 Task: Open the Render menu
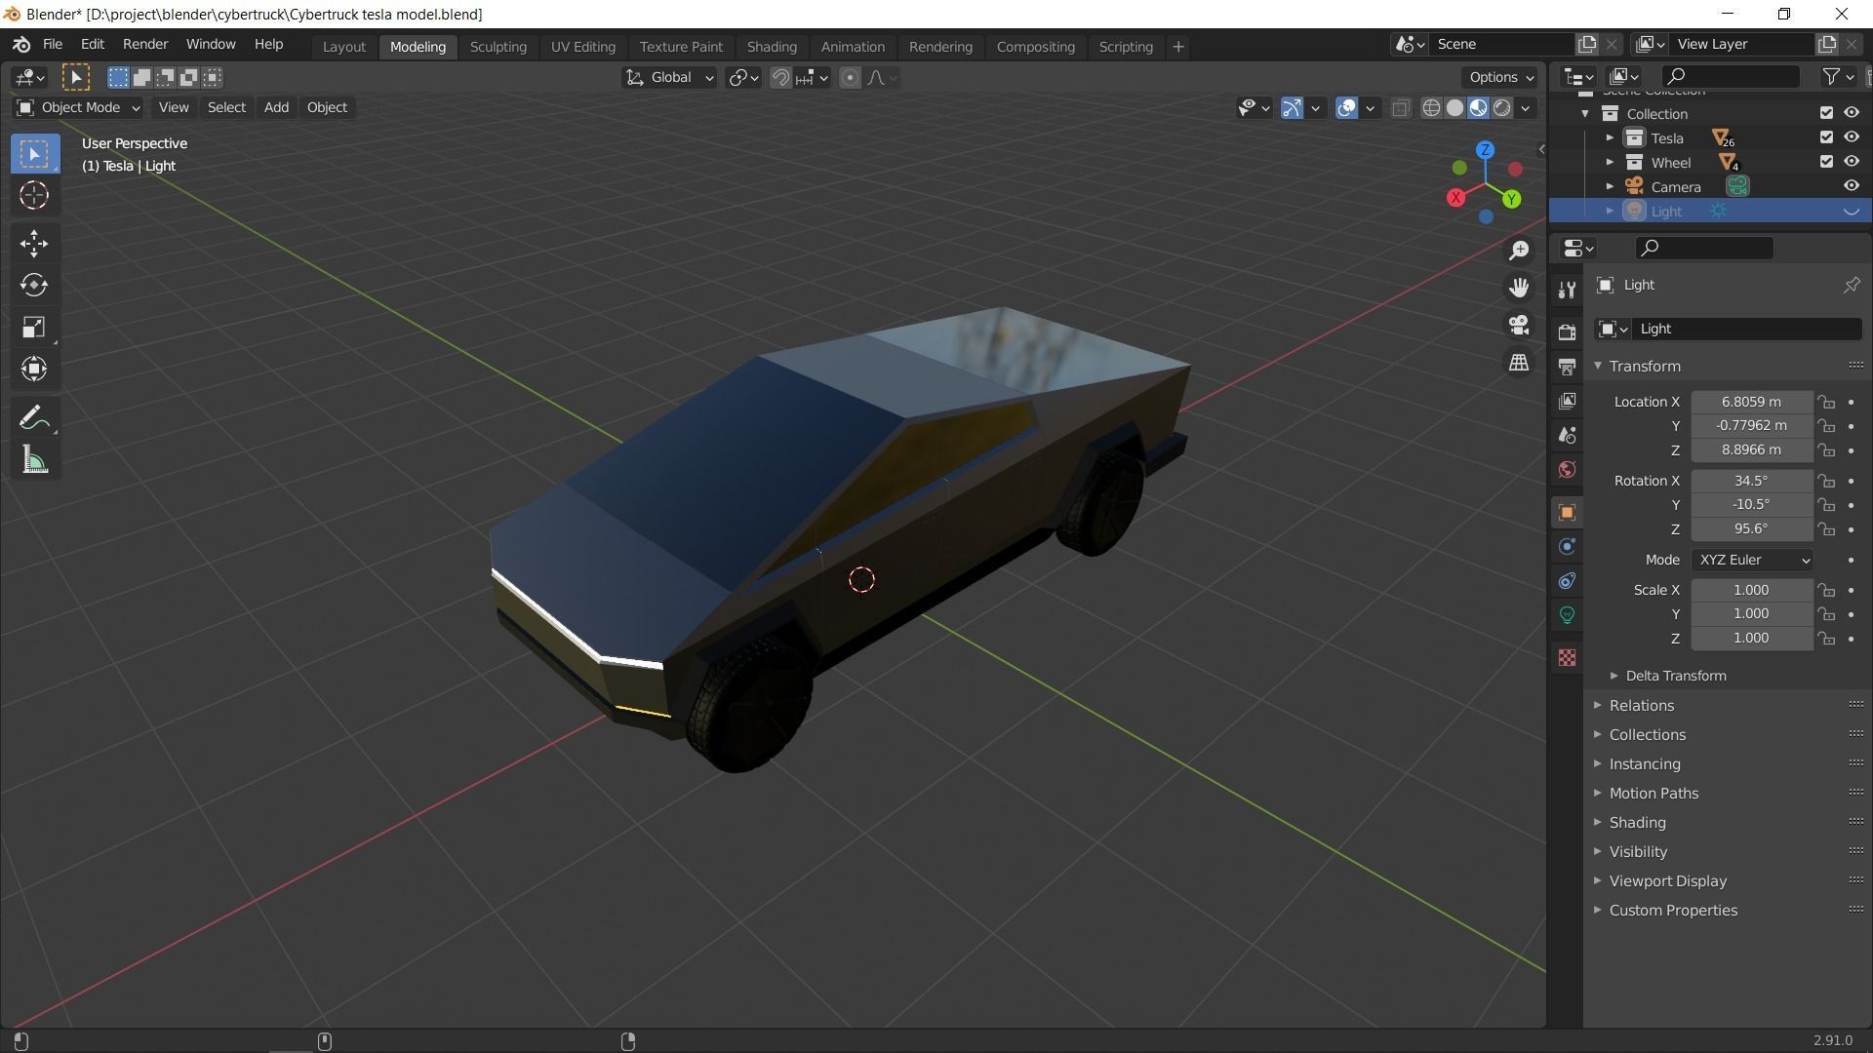145,45
